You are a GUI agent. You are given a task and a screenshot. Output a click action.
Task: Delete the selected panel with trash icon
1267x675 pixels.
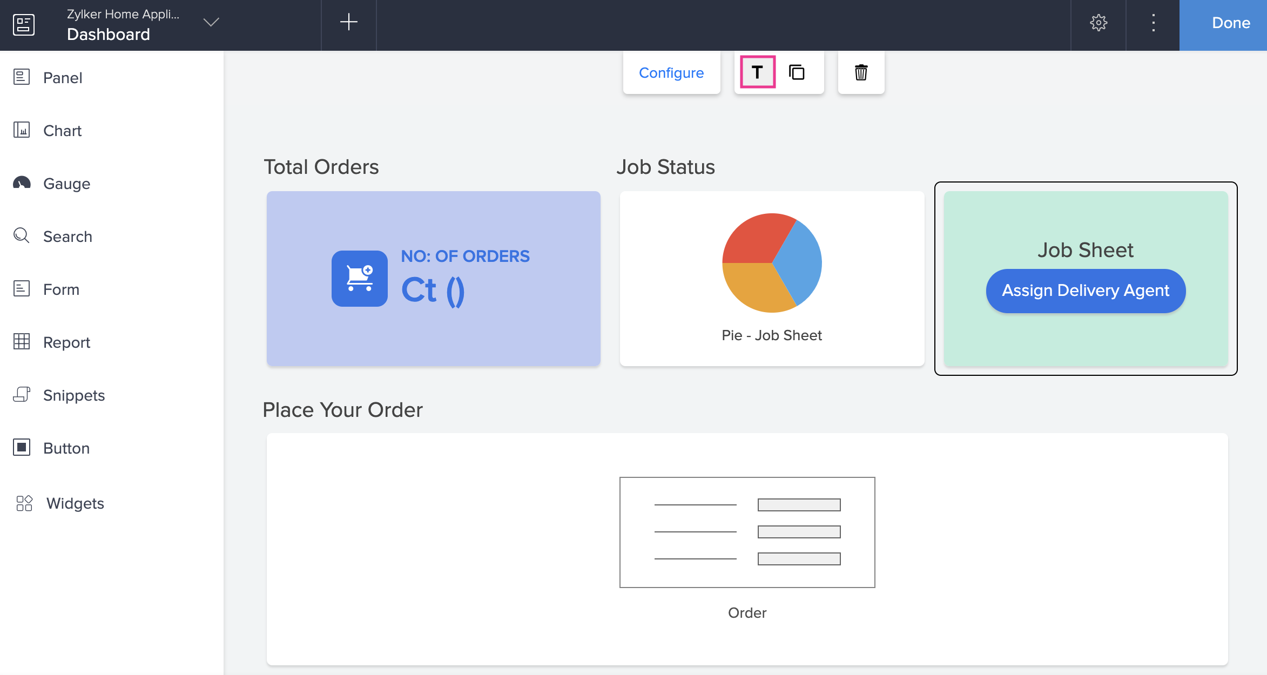pos(861,72)
